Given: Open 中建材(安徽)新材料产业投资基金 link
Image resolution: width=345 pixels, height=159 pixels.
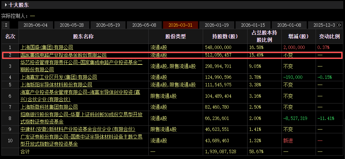Looking at the screenshot, I should [x=78, y=130].
